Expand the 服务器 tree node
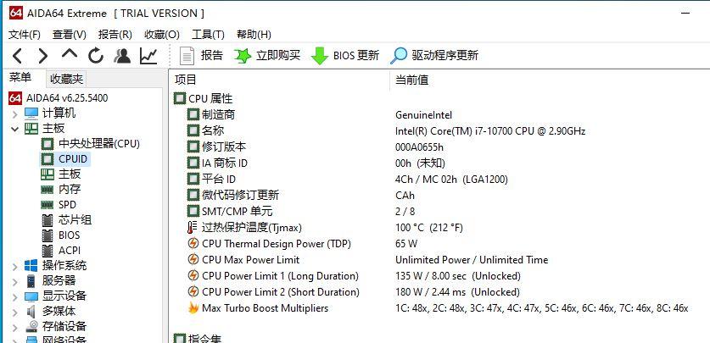710x343 pixels. pos(15,281)
